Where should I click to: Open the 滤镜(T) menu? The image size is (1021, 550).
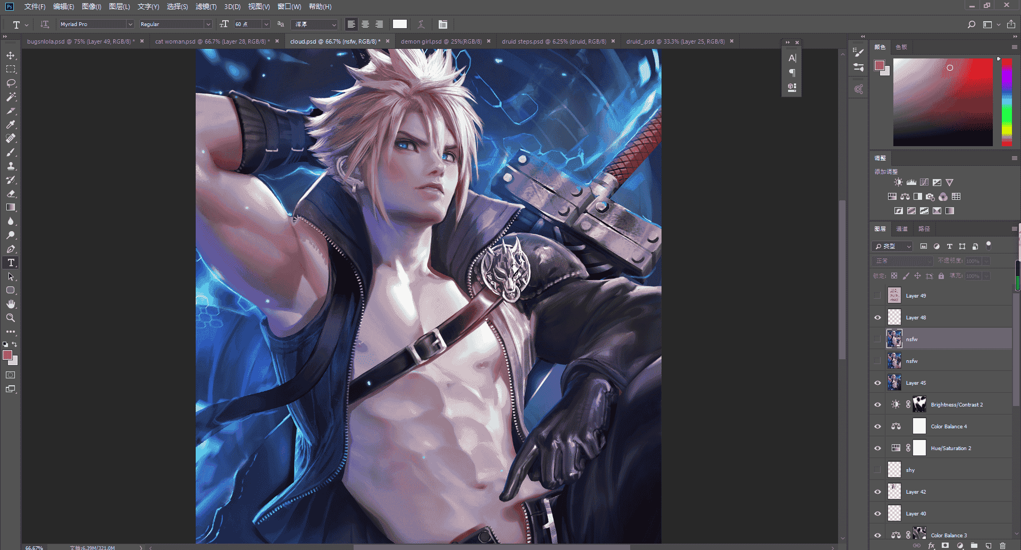pyautogui.click(x=206, y=6)
